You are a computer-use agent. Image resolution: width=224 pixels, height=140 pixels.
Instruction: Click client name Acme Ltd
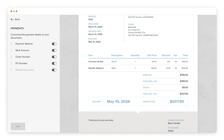point(132,27)
